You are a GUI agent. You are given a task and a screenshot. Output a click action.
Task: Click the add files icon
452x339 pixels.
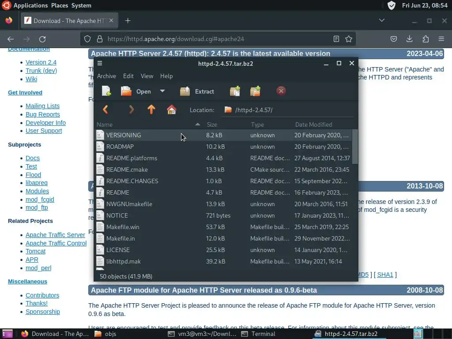point(235,91)
